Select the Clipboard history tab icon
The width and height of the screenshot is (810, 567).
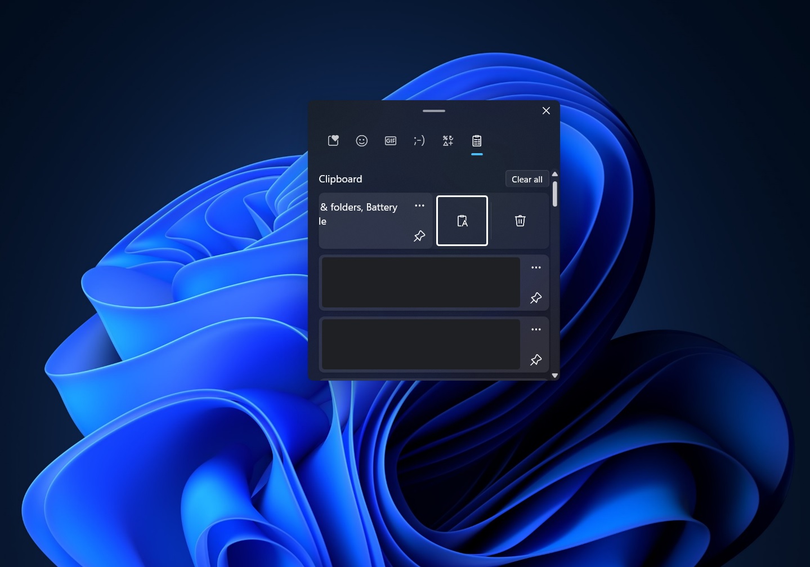[477, 141]
